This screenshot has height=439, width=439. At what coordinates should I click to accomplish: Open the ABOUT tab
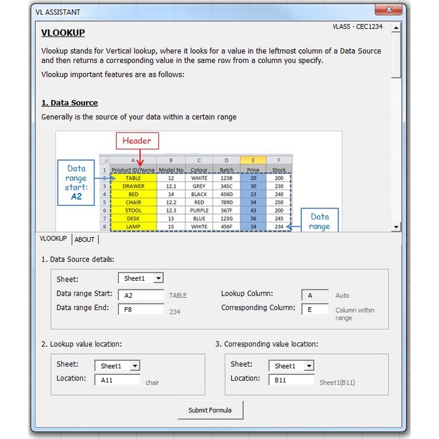pyautogui.click(x=84, y=239)
